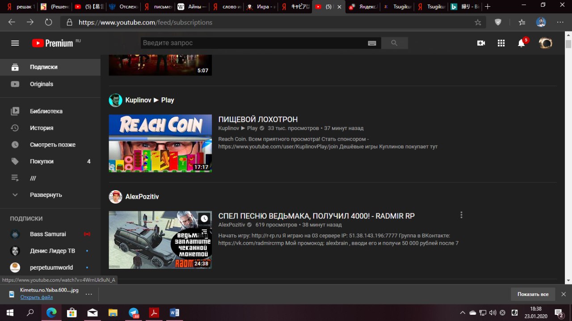572x321 pixels.
Task: Open the Windows action center notifications
Action: (x=559, y=313)
